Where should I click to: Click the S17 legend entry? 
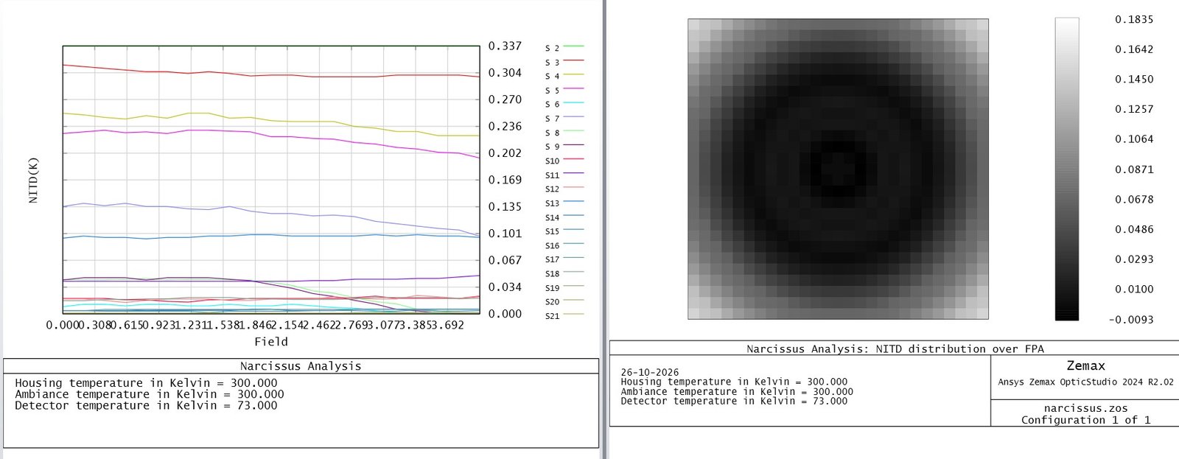[564, 259]
